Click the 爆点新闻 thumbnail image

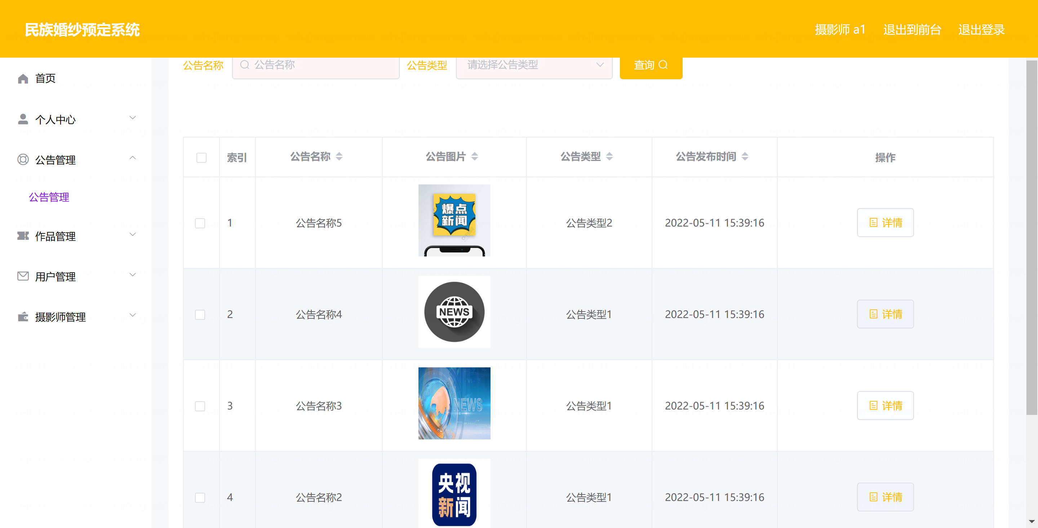click(x=454, y=220)
